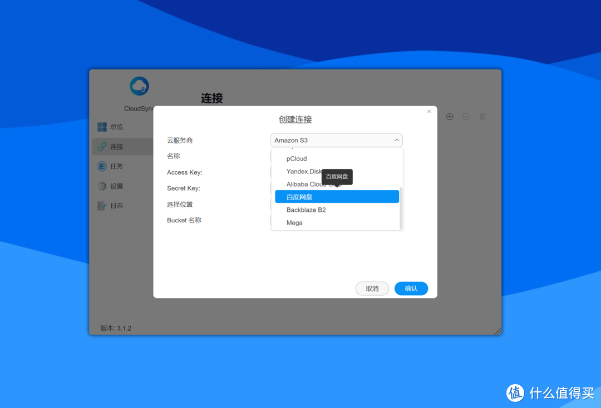Select Yandex.Disk in the provider list
Viewport: 601px width, 408px height.
point(304,171)
